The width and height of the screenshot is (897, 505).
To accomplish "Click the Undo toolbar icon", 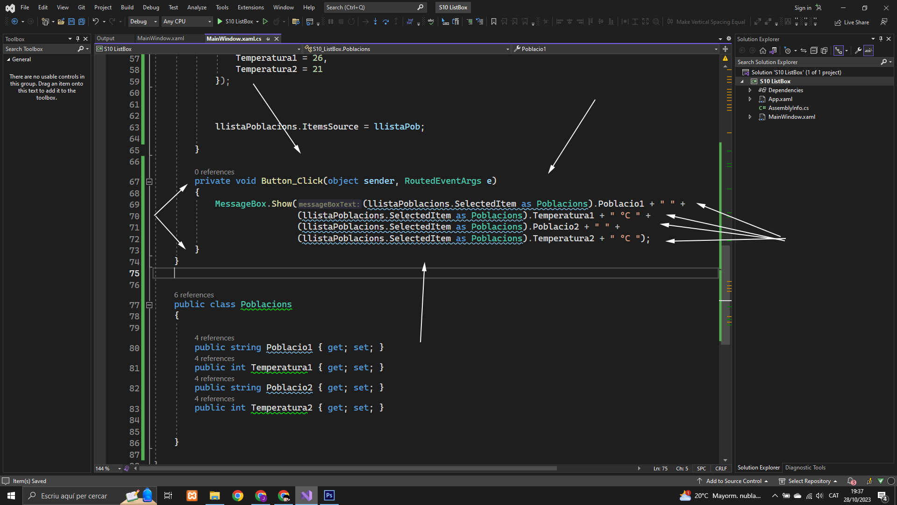I will click(95, 22).
